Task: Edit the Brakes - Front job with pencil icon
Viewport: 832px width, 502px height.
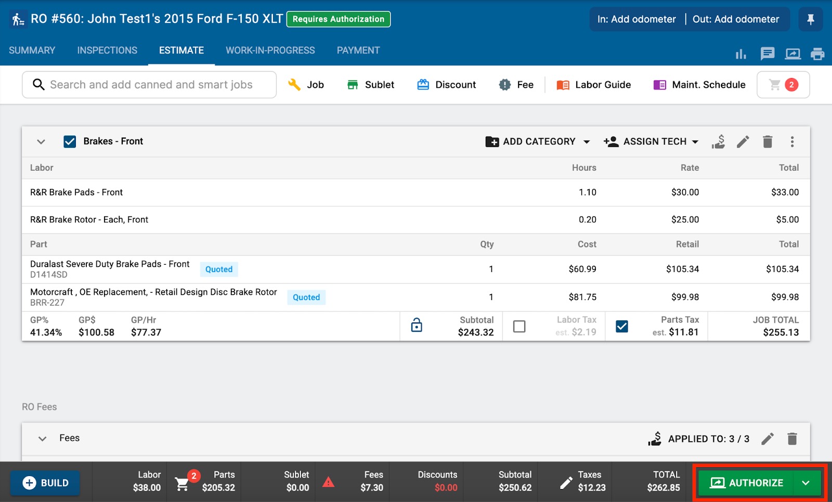Action: [x=743, y=141]
